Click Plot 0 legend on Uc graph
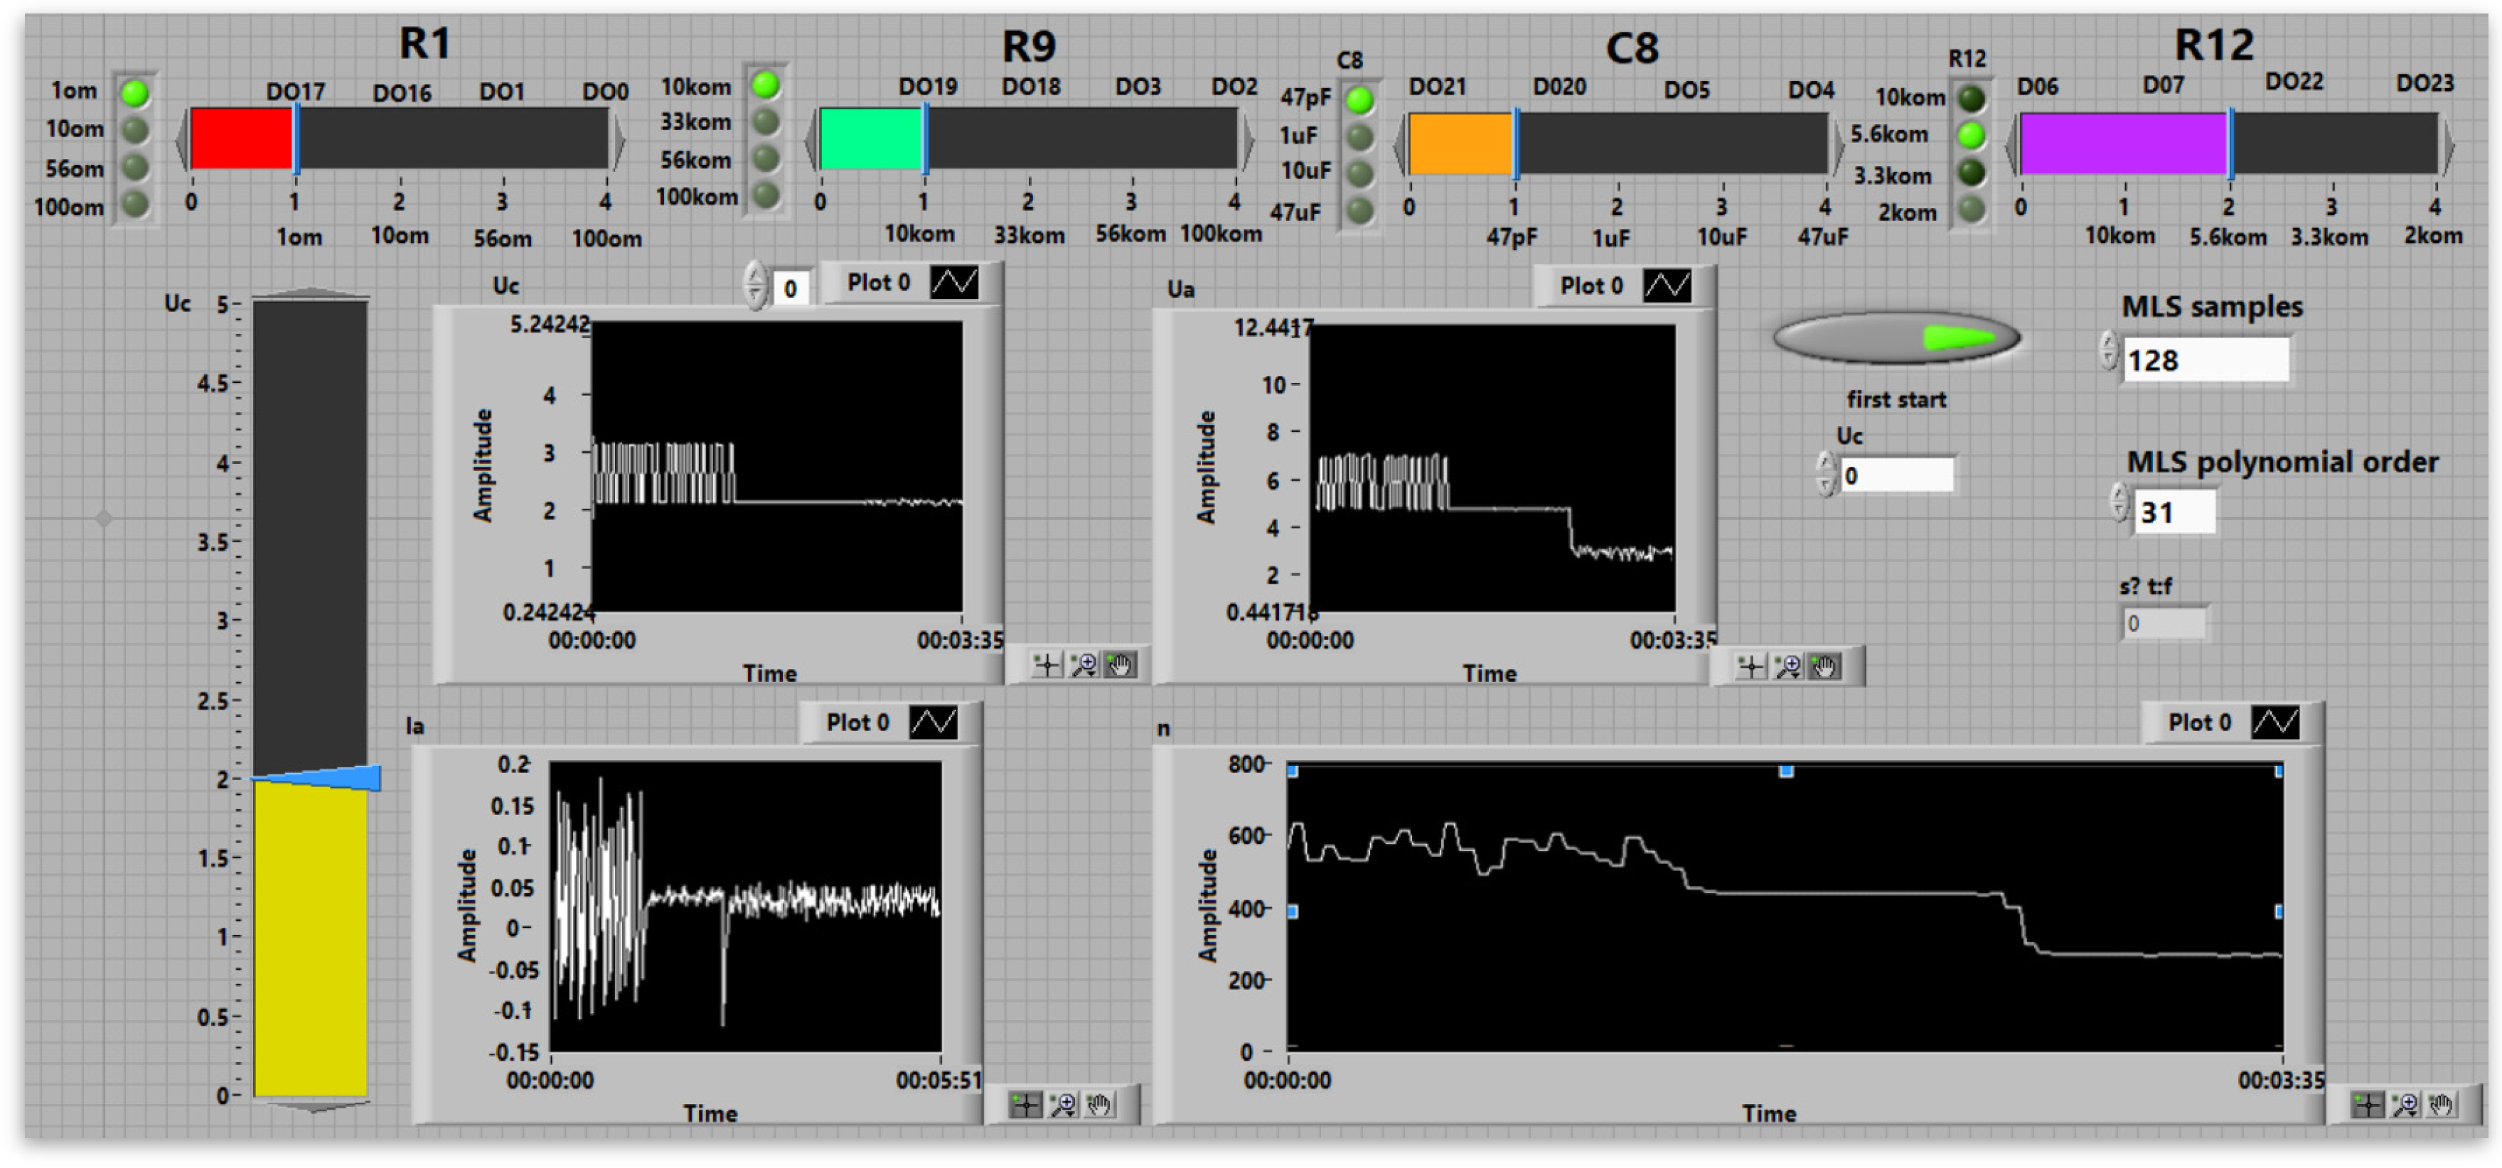Image resolution: width=2502 pixels, height=1168 pixels. [x=877, y=283]
